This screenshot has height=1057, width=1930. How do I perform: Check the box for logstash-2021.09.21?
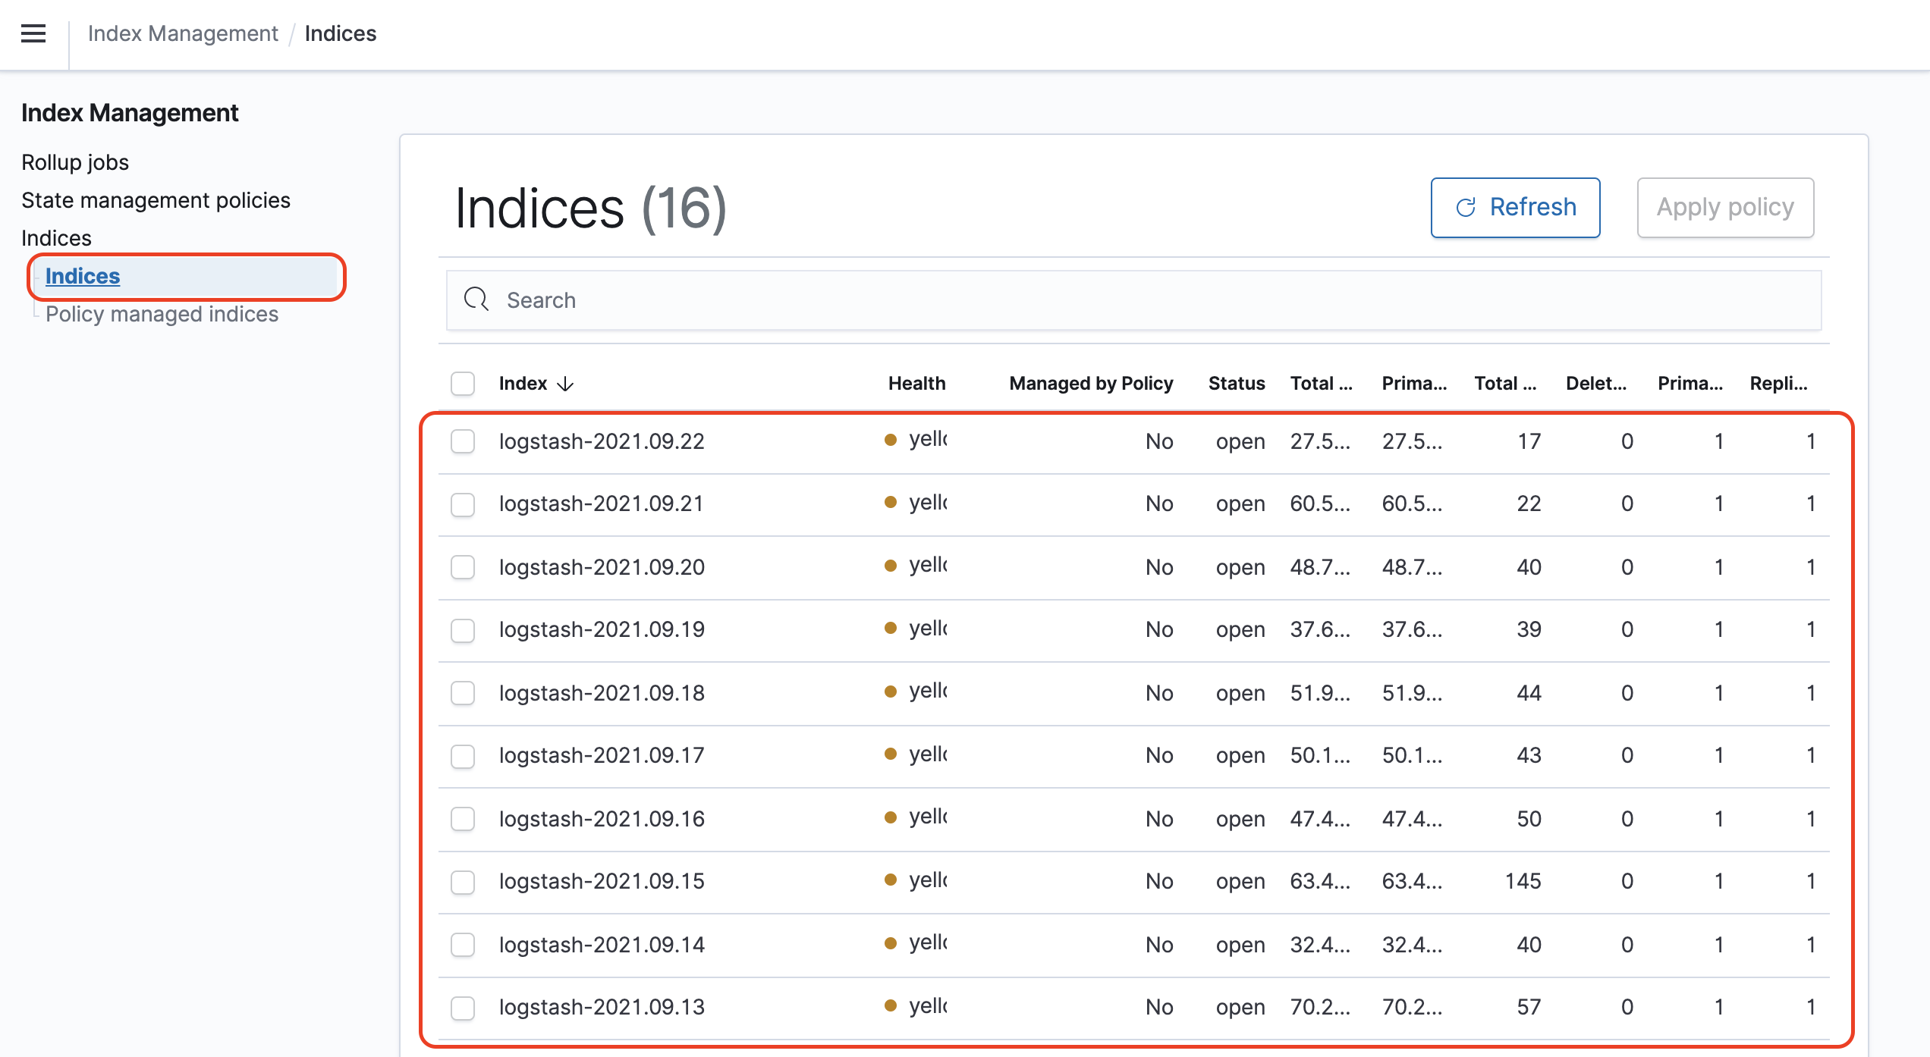pyautogui.click(x=463, y=504)
